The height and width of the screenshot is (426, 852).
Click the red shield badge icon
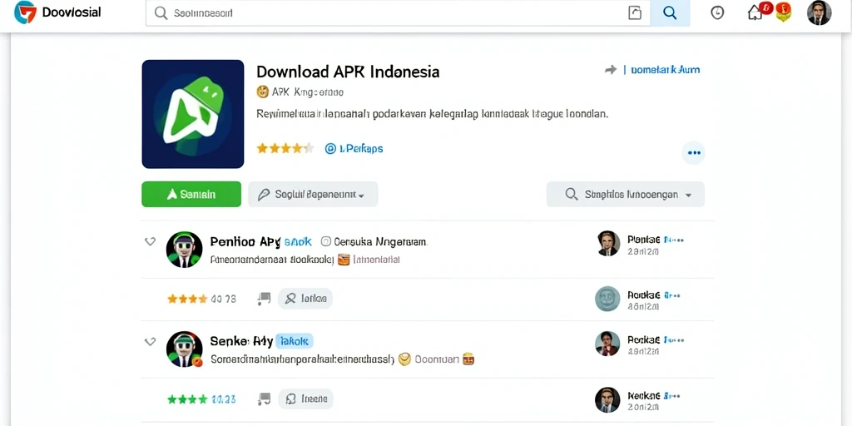(x=783, y=12)
